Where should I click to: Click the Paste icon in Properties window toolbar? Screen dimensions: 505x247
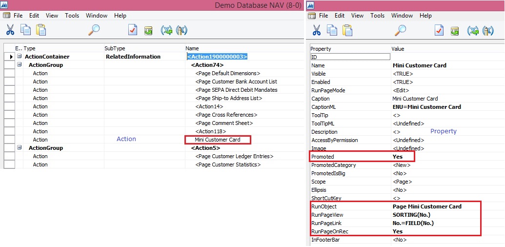point(347,30)
